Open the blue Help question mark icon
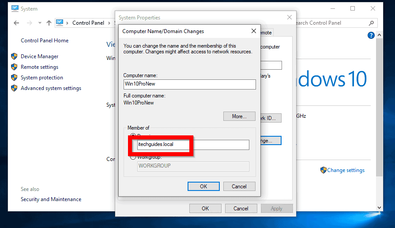The width and height of the screenshot is (395, 228). (371, 35)
